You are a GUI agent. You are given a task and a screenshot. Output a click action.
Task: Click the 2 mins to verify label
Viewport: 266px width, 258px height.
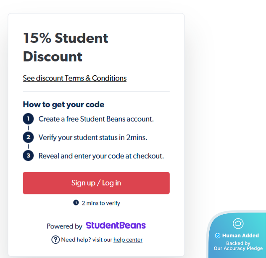pos(101,203)
